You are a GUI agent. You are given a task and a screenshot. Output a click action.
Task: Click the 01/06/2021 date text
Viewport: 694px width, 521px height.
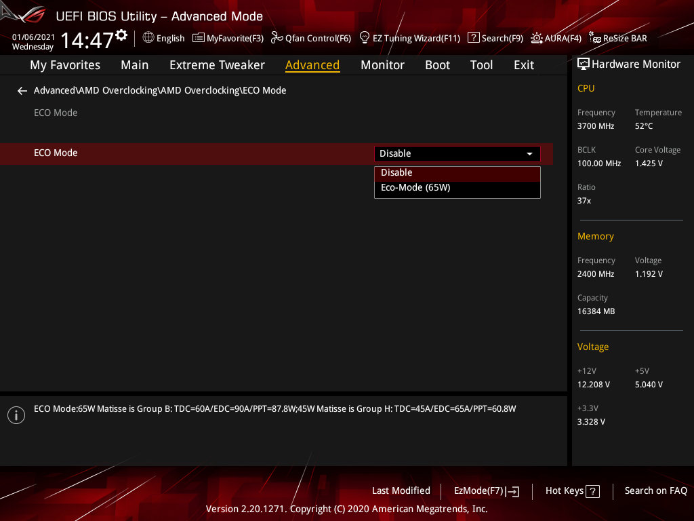[x=33, y=37]
